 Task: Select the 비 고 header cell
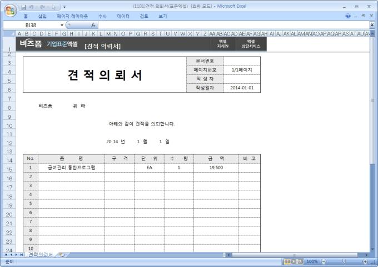tap(249, 159)
